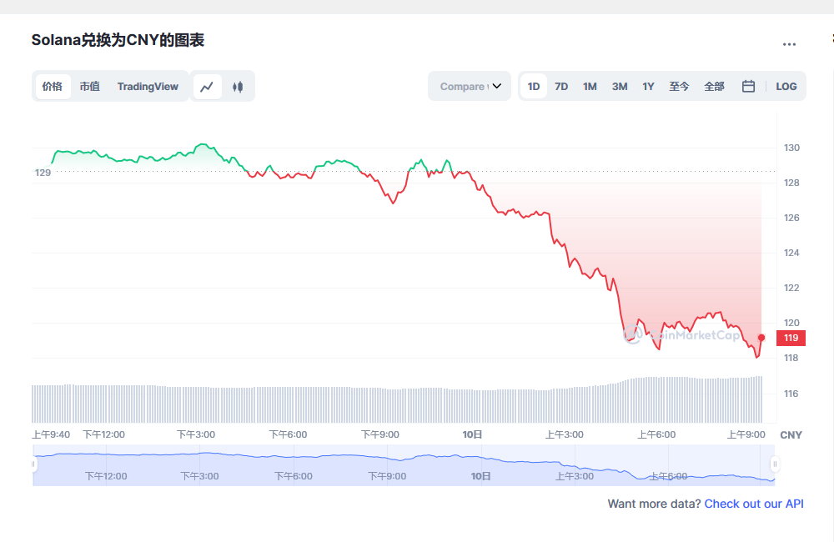834x542 pixels.
Task: Switch to the 市值 (Market Cap) tab
Action: tap(89, 86)
